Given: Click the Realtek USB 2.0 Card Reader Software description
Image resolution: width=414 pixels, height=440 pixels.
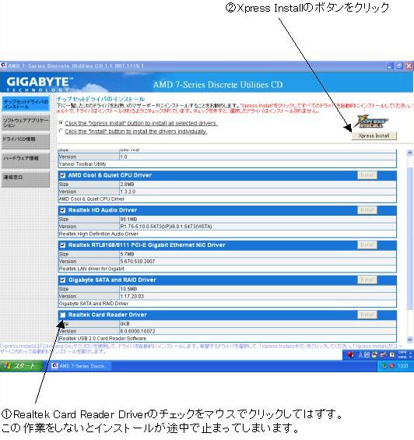Looking at the screenshot, I should point(103,339).
